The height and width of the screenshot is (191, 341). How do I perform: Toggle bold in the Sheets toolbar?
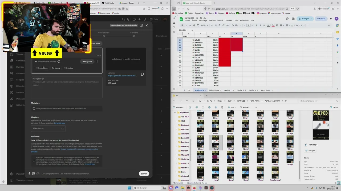[x=257, y=25]
